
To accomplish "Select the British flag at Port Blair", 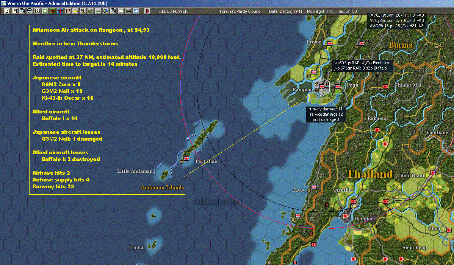I will click(x=186, y=158).
